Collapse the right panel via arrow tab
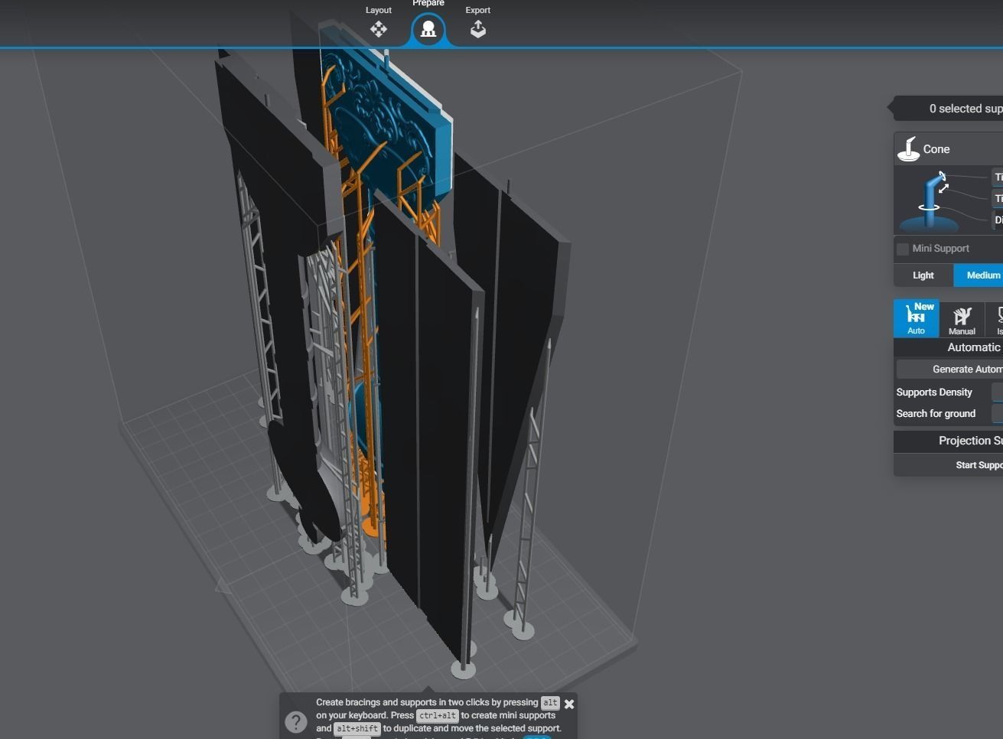1003x739 pixels. [890, 109]
